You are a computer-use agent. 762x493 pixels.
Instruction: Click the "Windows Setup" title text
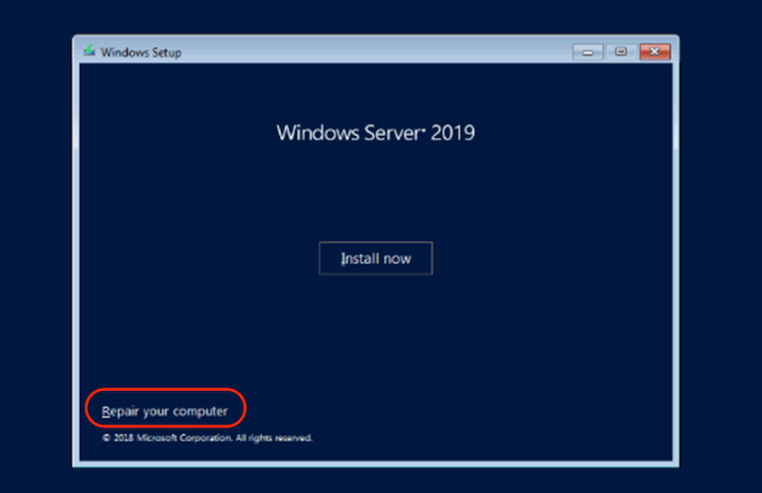tap(142, 52)
